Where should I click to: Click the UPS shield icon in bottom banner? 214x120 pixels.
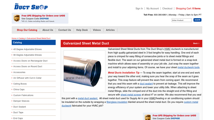pyautogui.click(x=148, y=117)
